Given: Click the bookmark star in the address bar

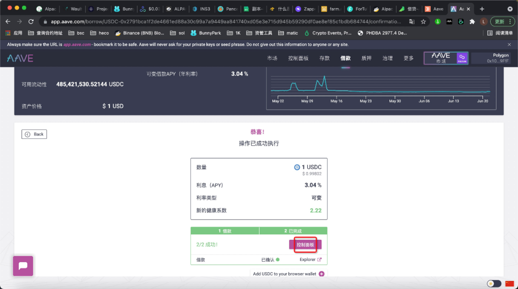Looking at the screenshot, I should 423,22.
